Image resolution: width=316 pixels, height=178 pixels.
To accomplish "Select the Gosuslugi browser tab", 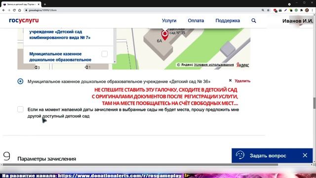I will pos(21,4).
